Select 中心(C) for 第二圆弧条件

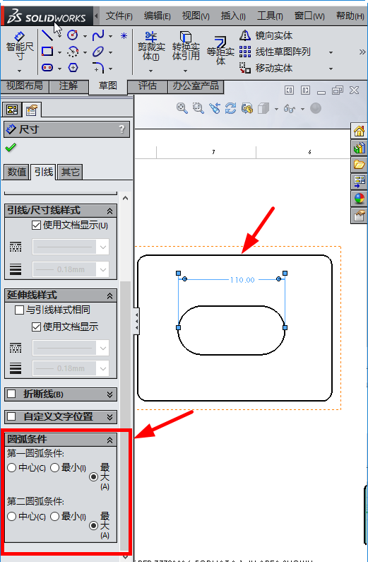(x=11, y=517)
